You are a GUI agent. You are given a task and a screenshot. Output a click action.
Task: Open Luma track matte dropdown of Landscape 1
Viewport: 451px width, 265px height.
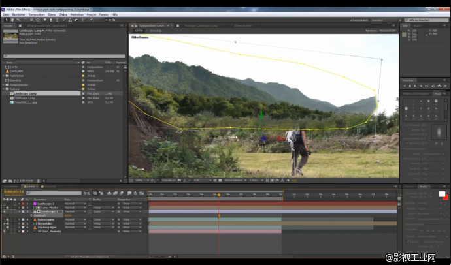[103, 211]
